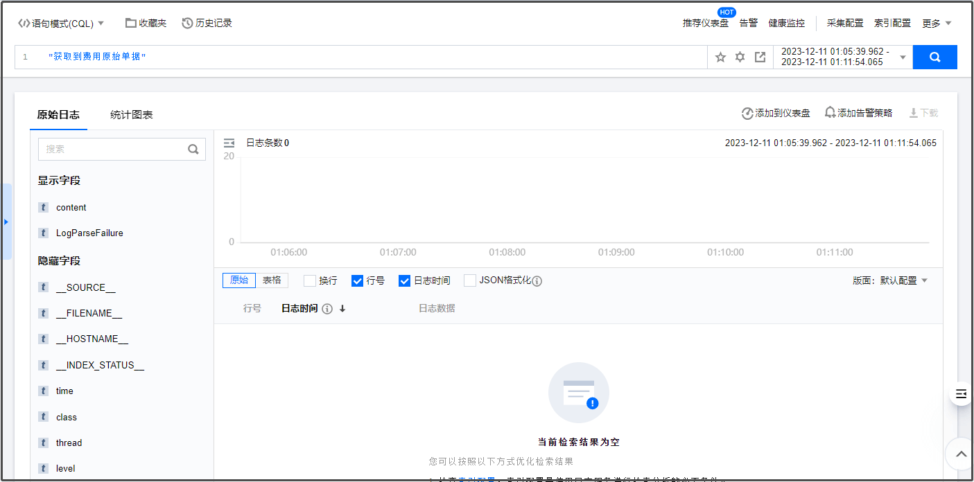The image size is (974, 482).
Task: Collapse the histogram via its panel icon
Action: tap(229, 143)
